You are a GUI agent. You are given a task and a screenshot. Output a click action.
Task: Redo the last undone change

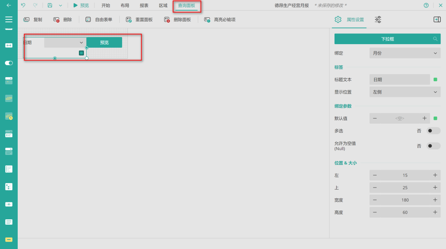[35, 5]
